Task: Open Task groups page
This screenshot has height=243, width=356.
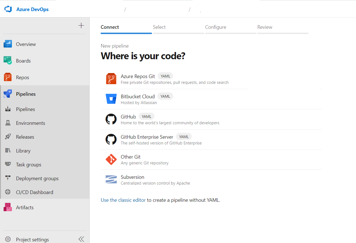Action: point(28,165)
